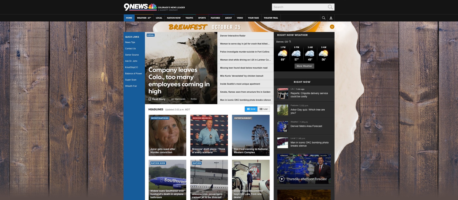Expand the Brewfest banner with the chevron button
The width and height of the screenshot is (458, 200).
(332, 27)
